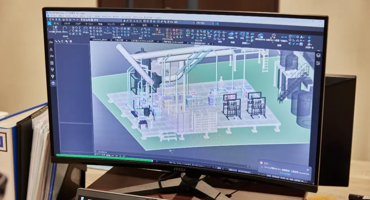Switch to the A3T layout tab
Screen dimensions: 370x200
[x=124, y=156]
